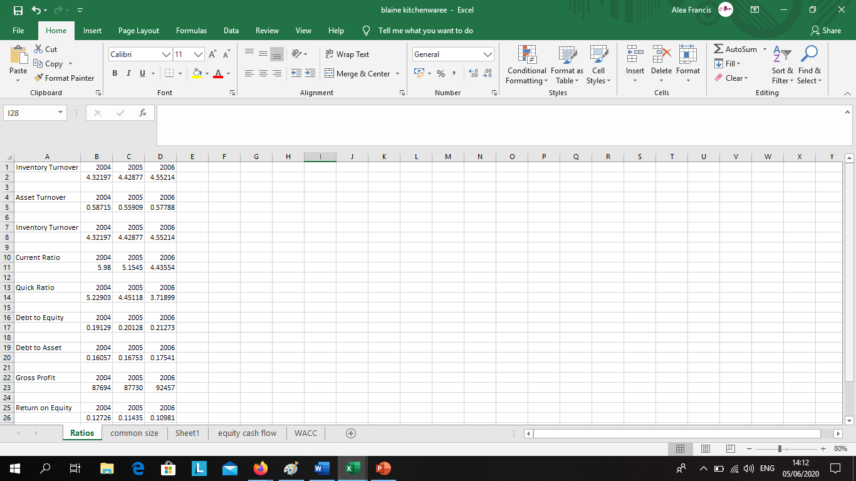The image size is (856, 481).
Task: Open text Orientation options
Action: point(298,54)
